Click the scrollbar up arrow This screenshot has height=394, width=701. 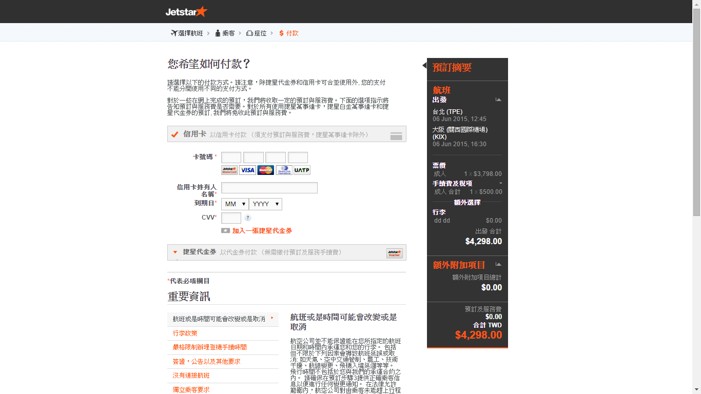[x=696, y=4]
